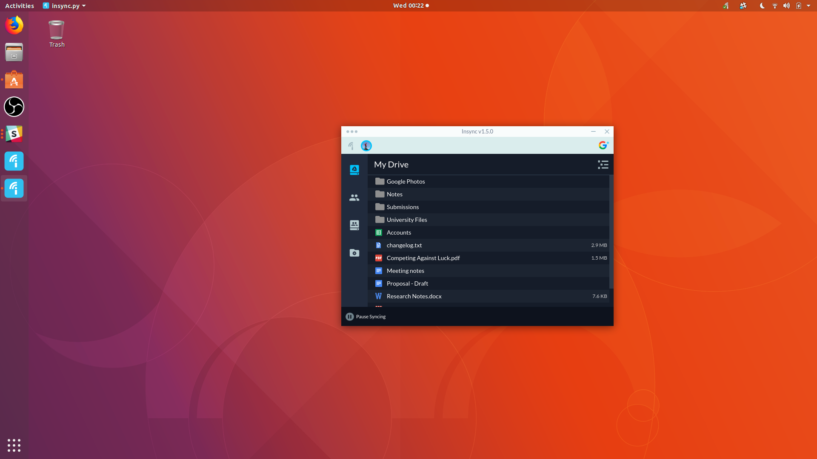The image size is (817, 459).
Task: Open the Files manager from the dock
Action: (14, 52)
